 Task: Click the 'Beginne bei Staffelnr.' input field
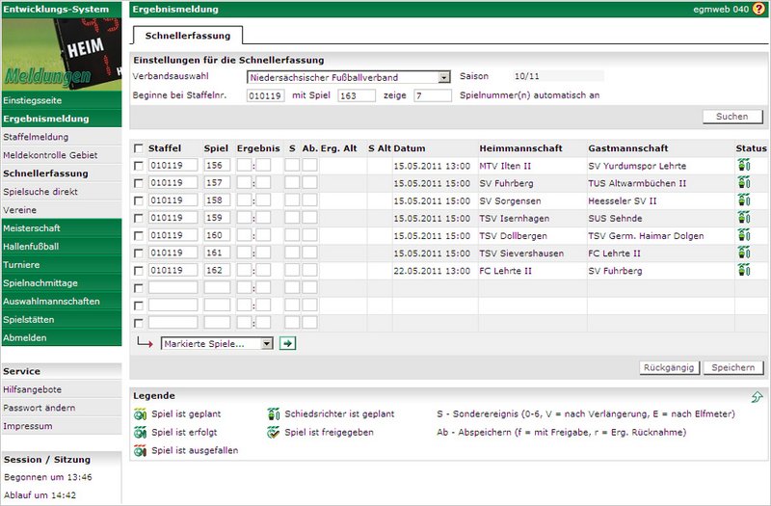click(266, 95)
